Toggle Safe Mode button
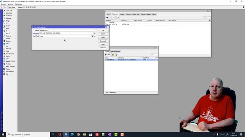 click(11, 7)
